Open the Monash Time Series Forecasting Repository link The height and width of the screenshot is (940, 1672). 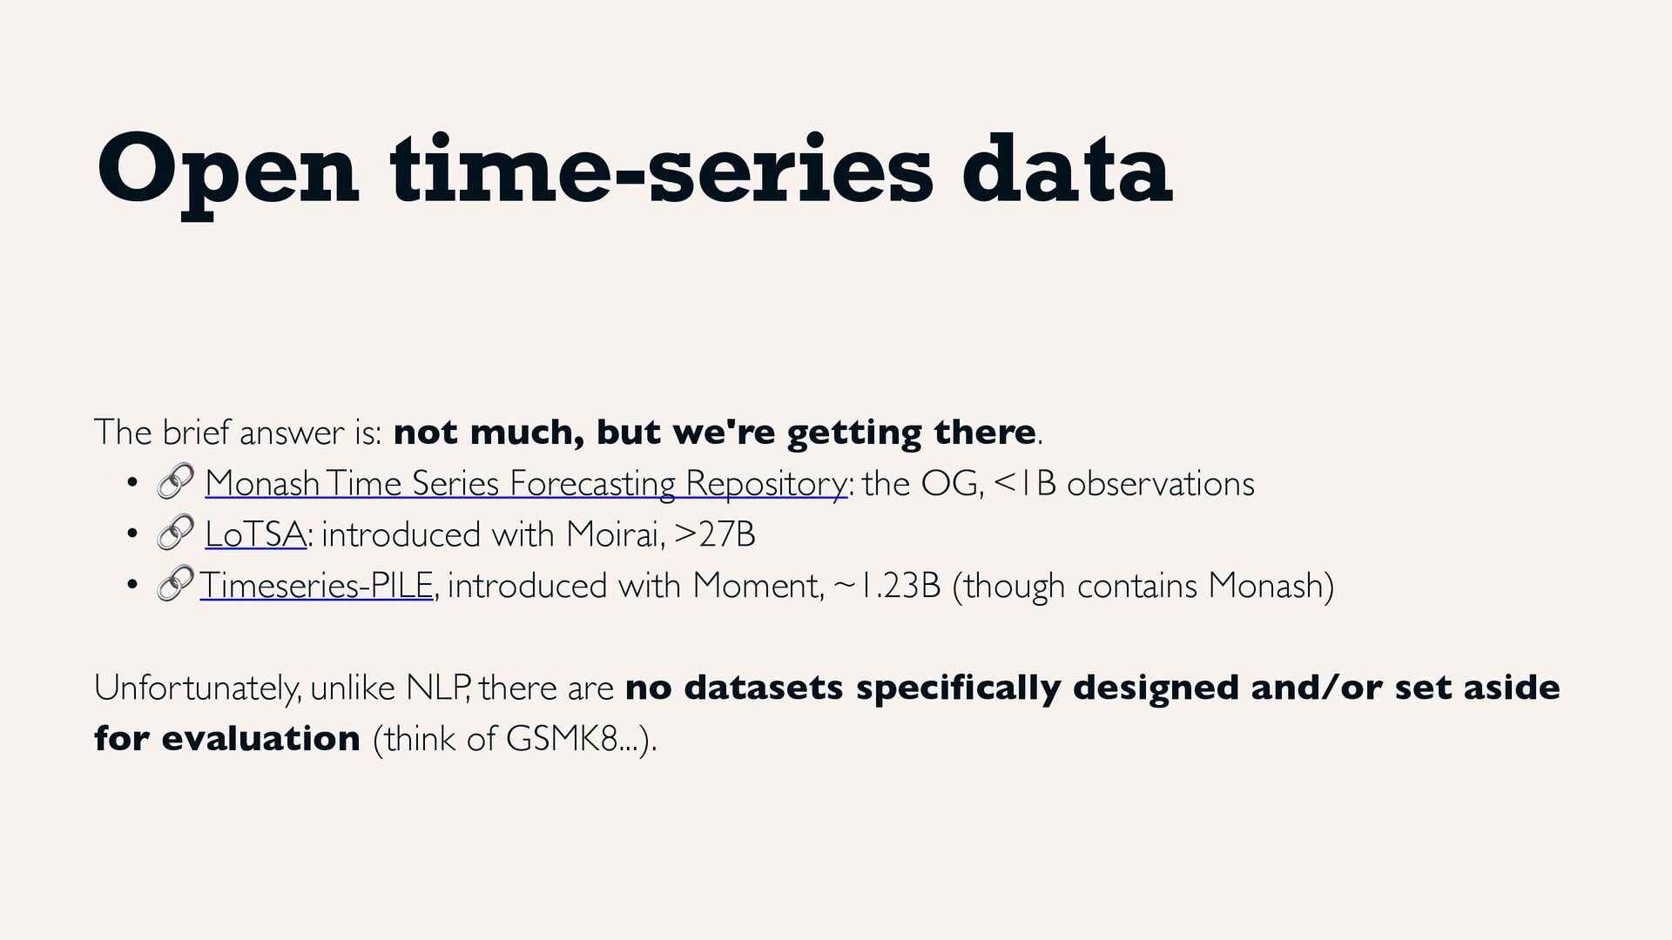tap(525, 484)
